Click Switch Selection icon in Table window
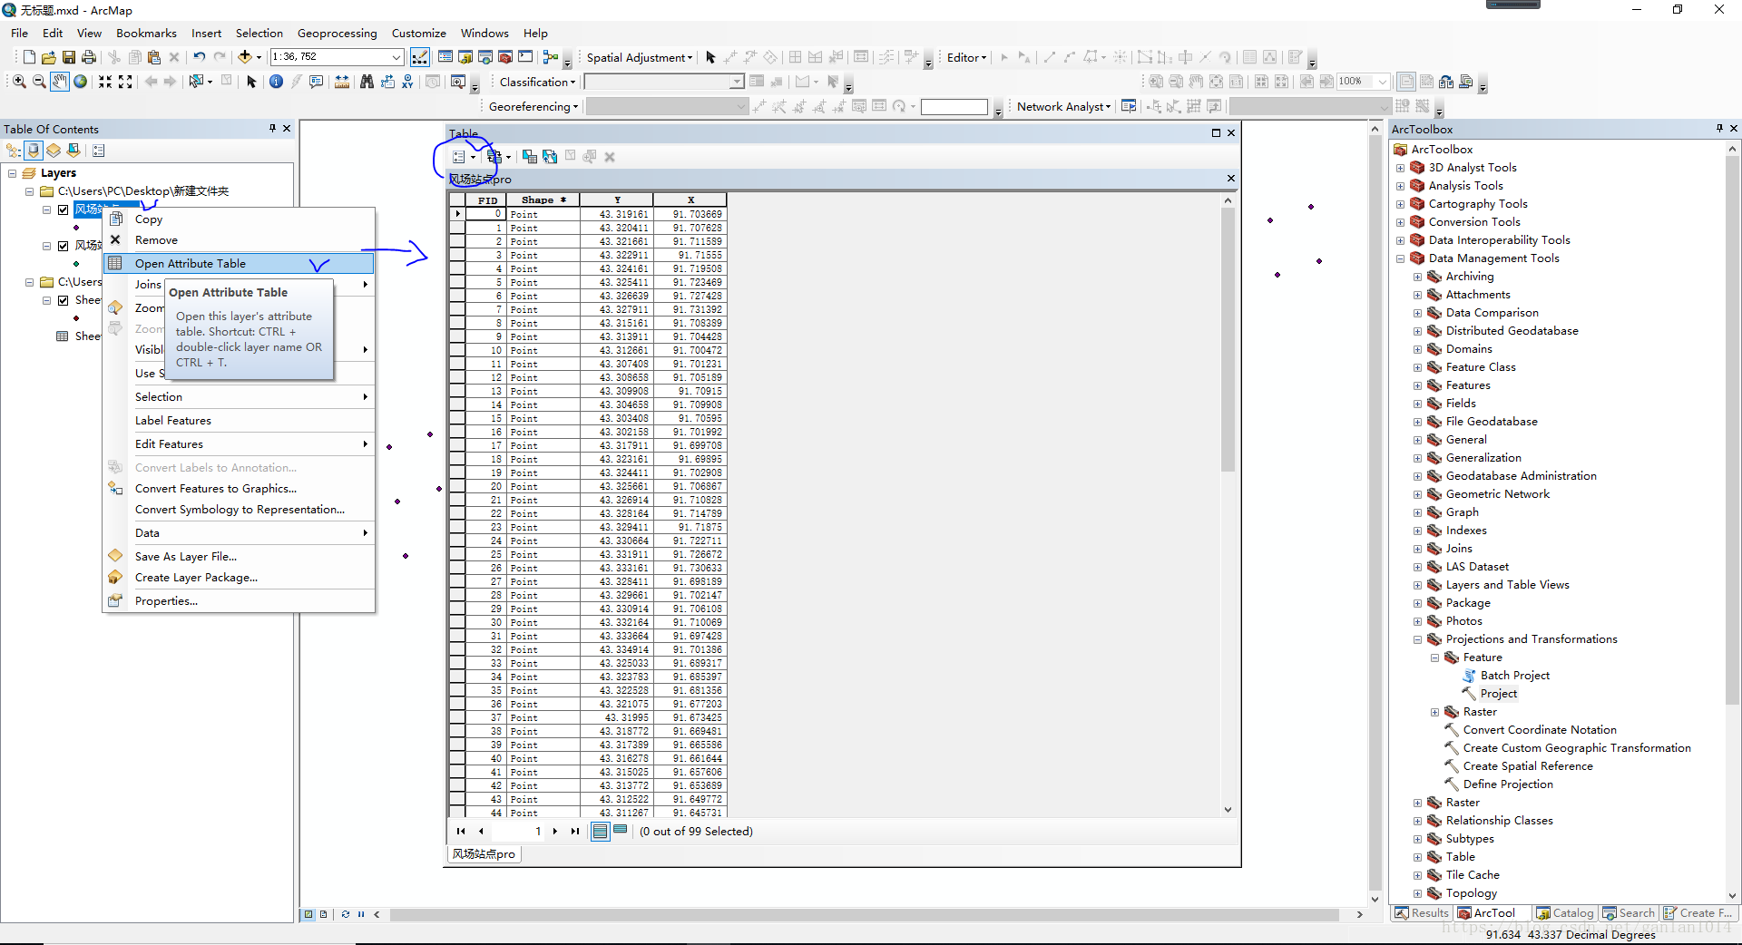Screen dimensions: 1742x945 point(550,157)
